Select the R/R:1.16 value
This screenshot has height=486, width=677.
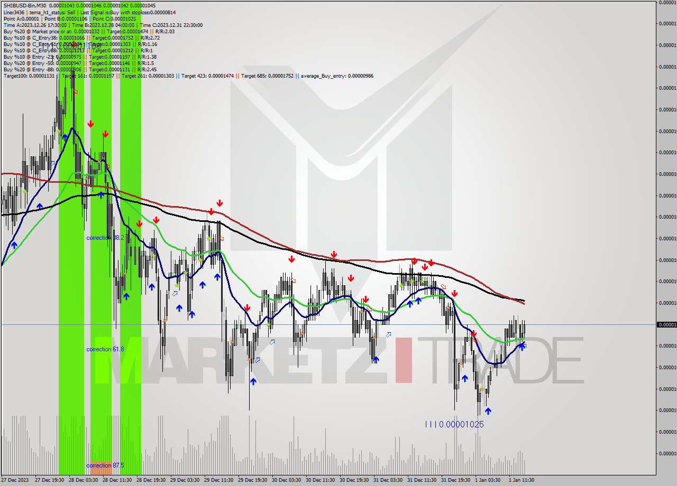pyautogui.click(x=147, y=44)
